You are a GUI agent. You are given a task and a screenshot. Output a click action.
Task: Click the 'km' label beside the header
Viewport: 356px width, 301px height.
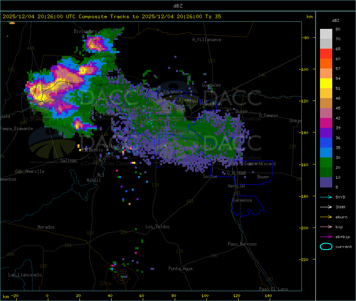coord(309,17)
